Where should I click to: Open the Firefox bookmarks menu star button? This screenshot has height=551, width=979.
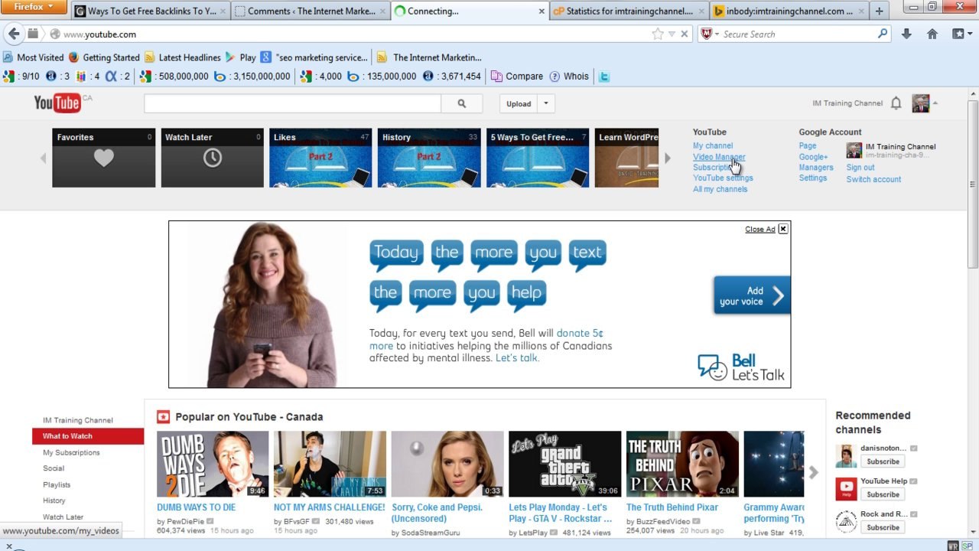coord(961,34)
